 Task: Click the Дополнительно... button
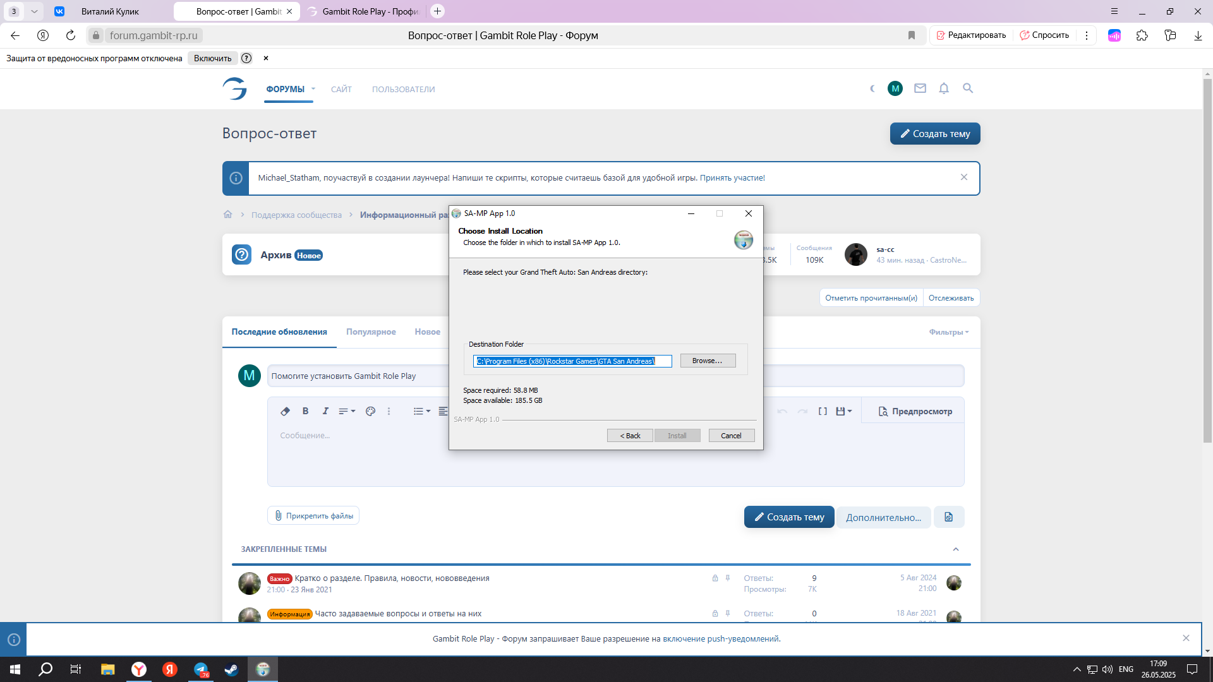pyautogui.click(x=883, y=517)
